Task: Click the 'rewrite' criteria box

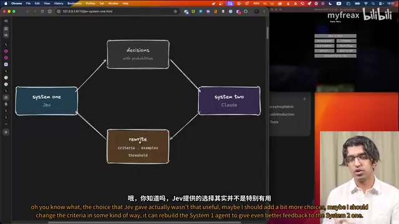Action: pos(138,147)
